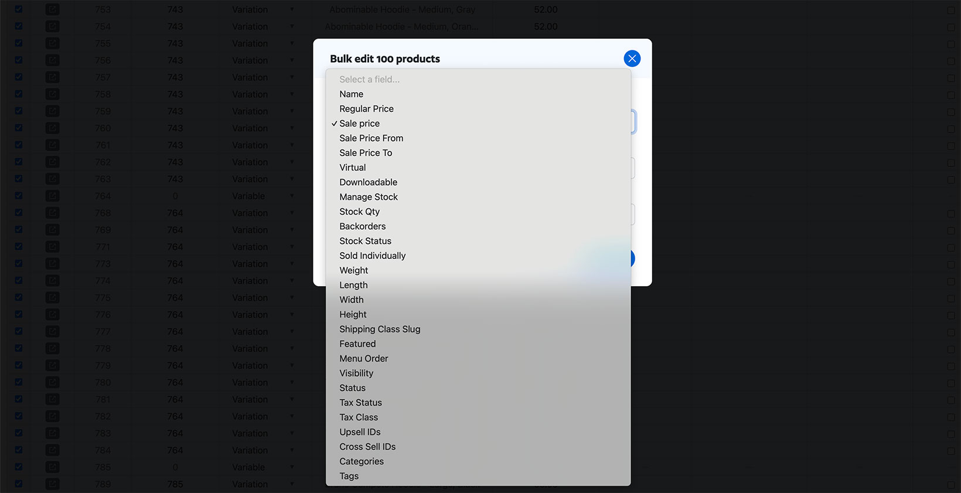The width and height of the screenshot is (961, 493).
Task: Click the edit icon beside product 762
Action: [x=52, y=162]
